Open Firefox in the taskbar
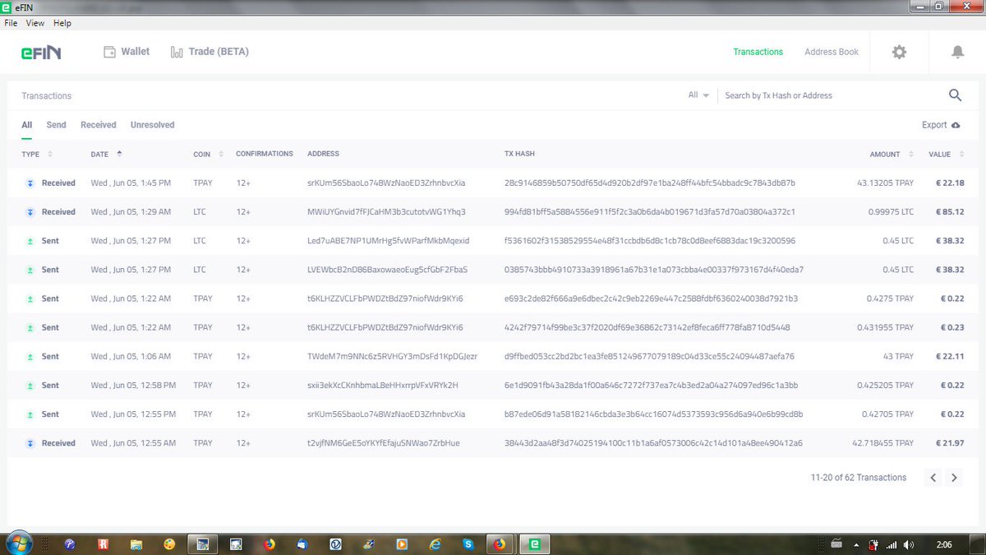 click(269, 543)
